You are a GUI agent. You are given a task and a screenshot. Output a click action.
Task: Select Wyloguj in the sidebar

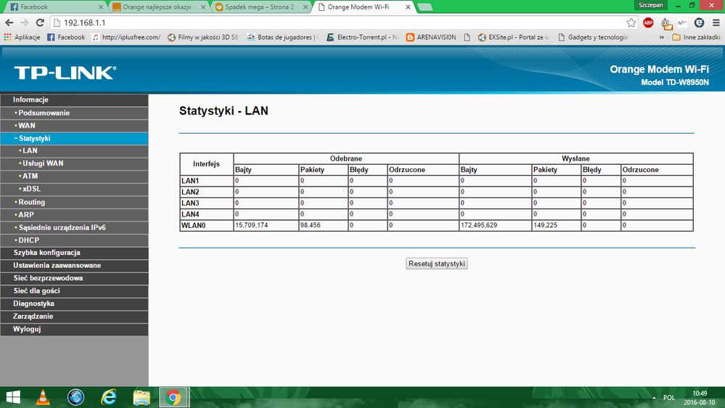tap(27, 329)
